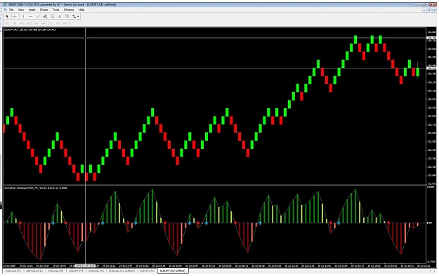Switch to the W1 timeframe
The height and width of the screenshot is (276, 439).
click(x=58, y=23)
